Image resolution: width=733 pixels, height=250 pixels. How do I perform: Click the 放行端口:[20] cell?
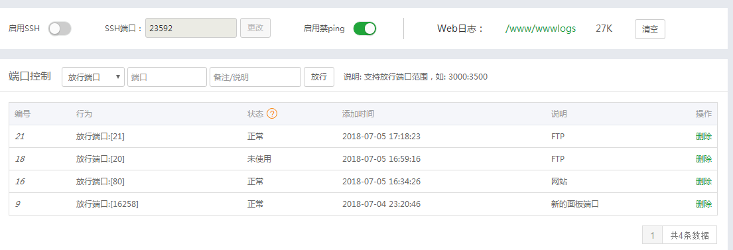point(100,159)
